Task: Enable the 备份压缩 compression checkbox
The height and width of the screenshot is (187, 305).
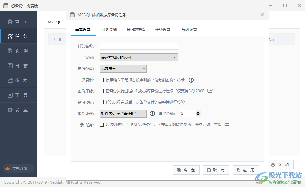Action: click(102, 91)
